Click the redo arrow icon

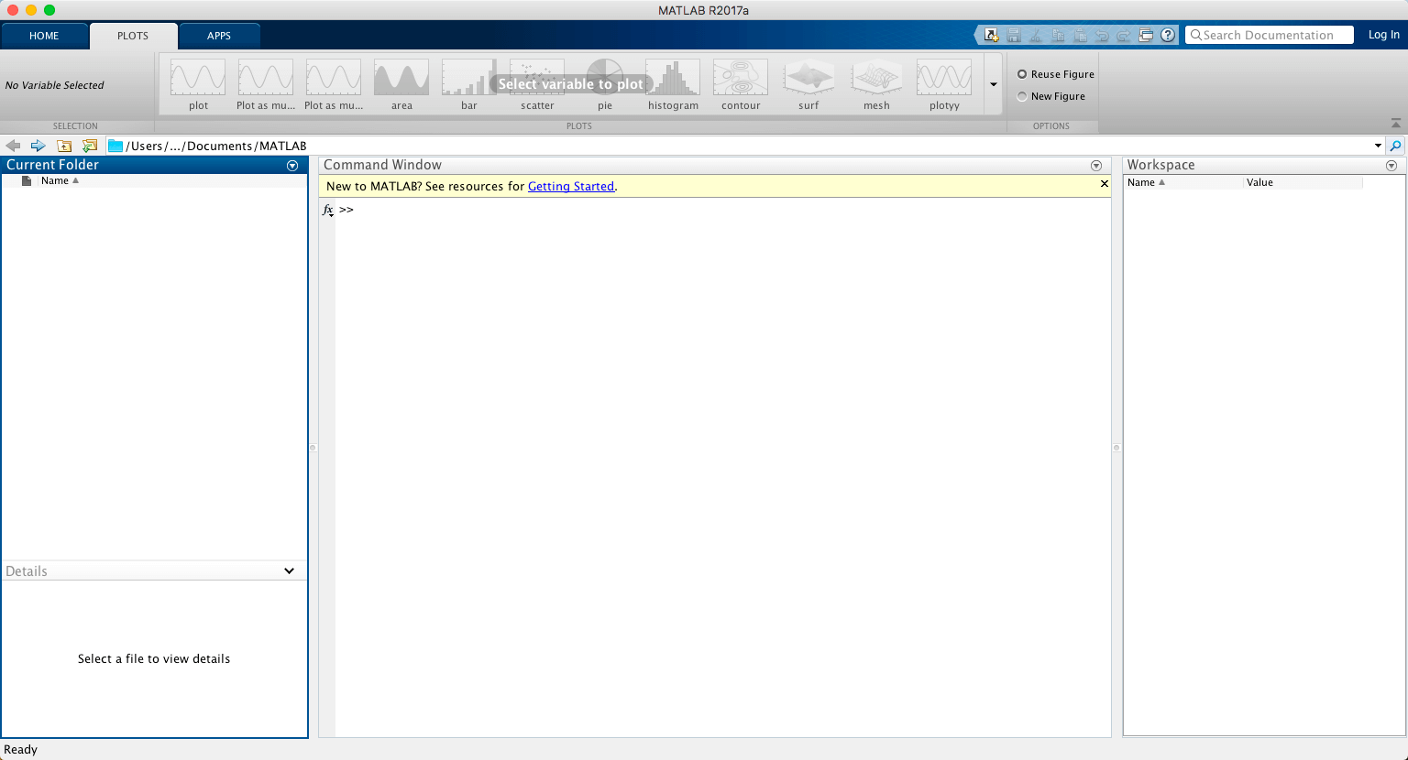(1124, 35)
